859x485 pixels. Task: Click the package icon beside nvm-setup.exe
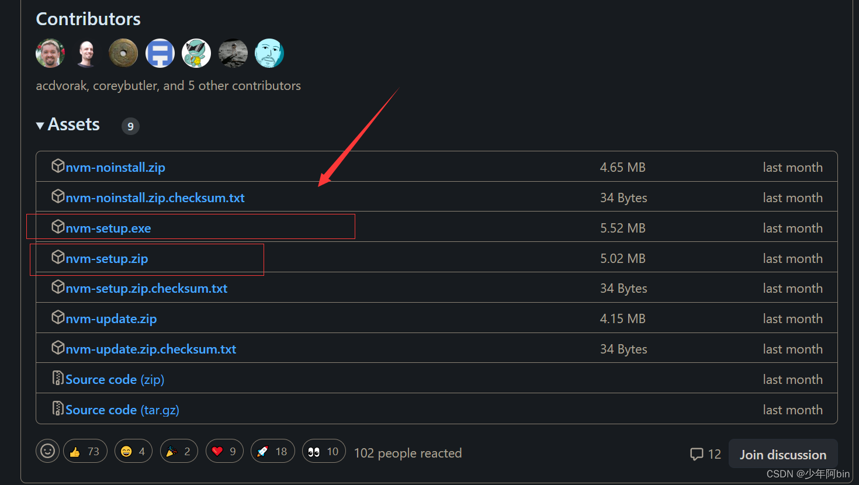pyautogui.click(x=58, y=227)
